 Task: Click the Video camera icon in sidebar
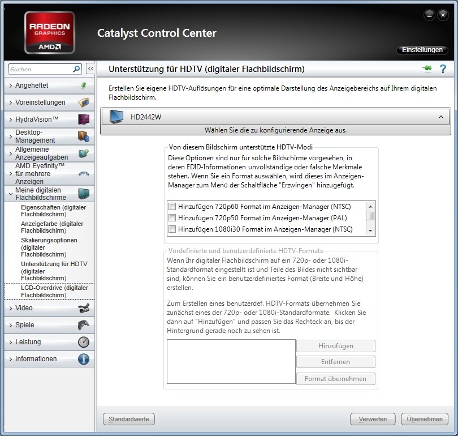[x=83, y=308]
